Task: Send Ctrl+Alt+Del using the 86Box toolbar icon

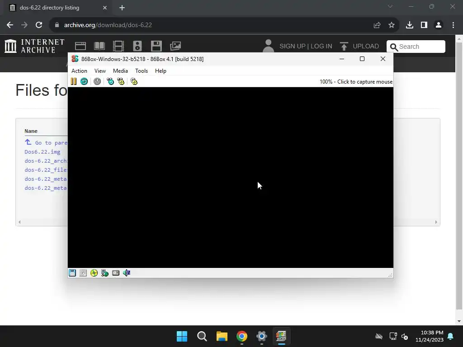Action: tap(110, 81)
